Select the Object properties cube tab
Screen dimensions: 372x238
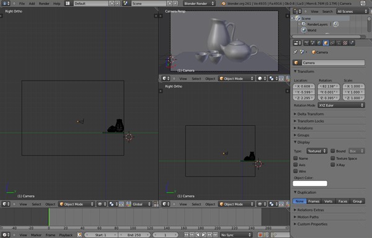[325, 43]
